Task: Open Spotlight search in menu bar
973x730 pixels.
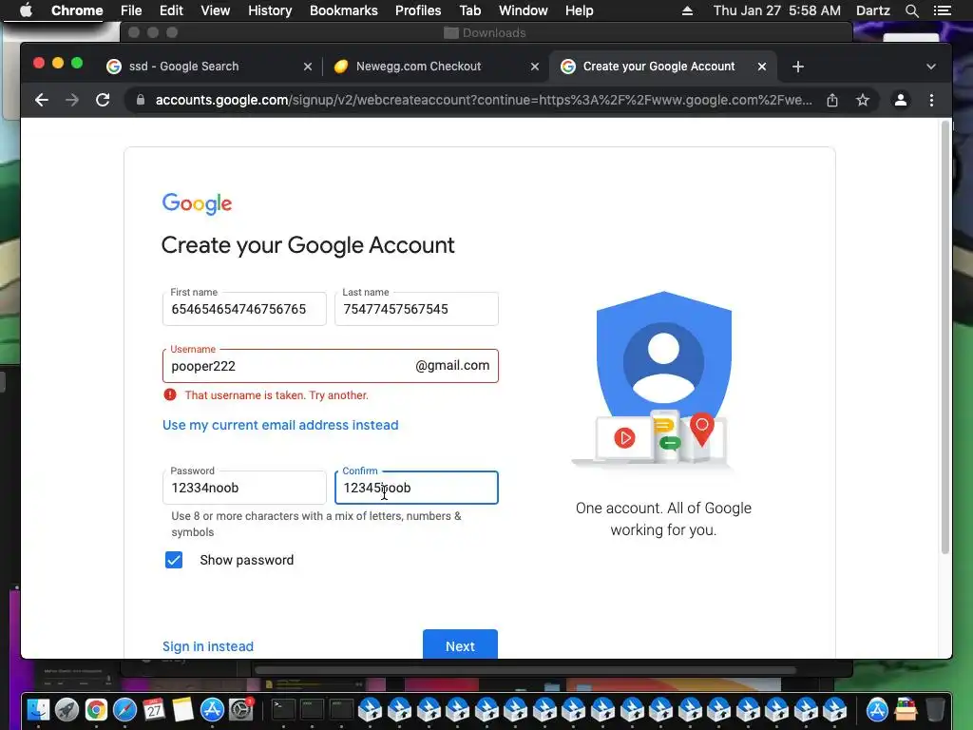Action: pos(911,10)
